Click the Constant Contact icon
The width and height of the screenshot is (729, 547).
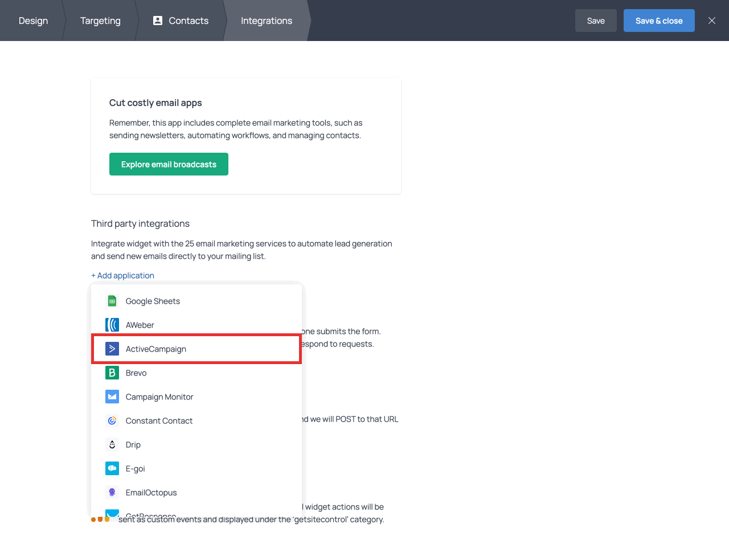112,421
